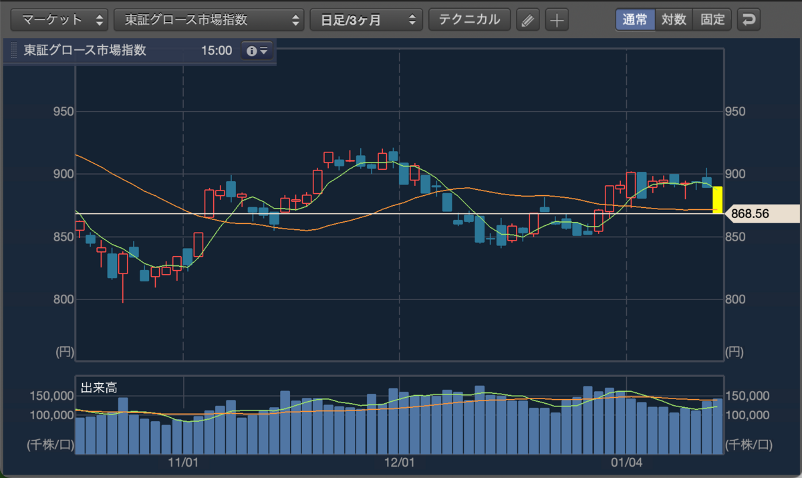
Task: Open the テクニカル indicators button
Action: pos(469,19)
